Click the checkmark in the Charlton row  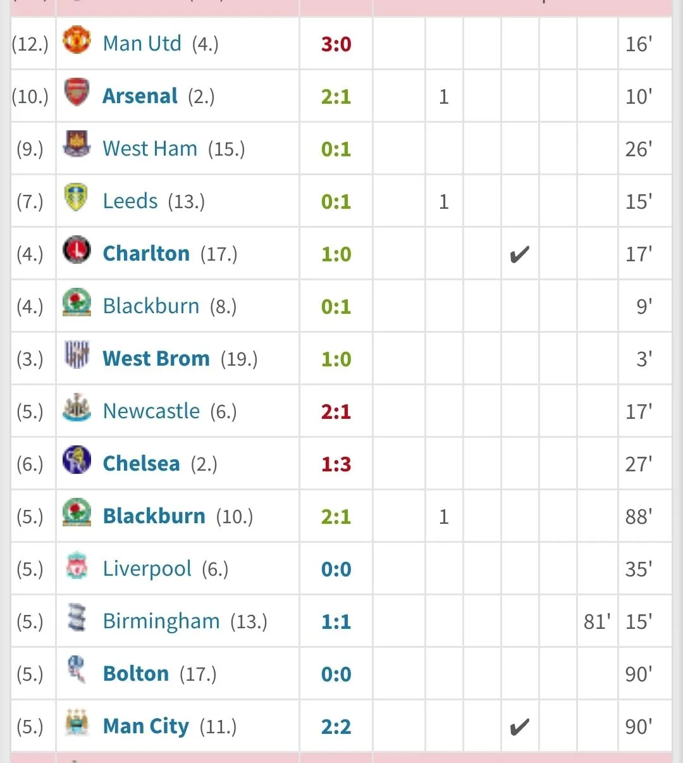[519, 254]
